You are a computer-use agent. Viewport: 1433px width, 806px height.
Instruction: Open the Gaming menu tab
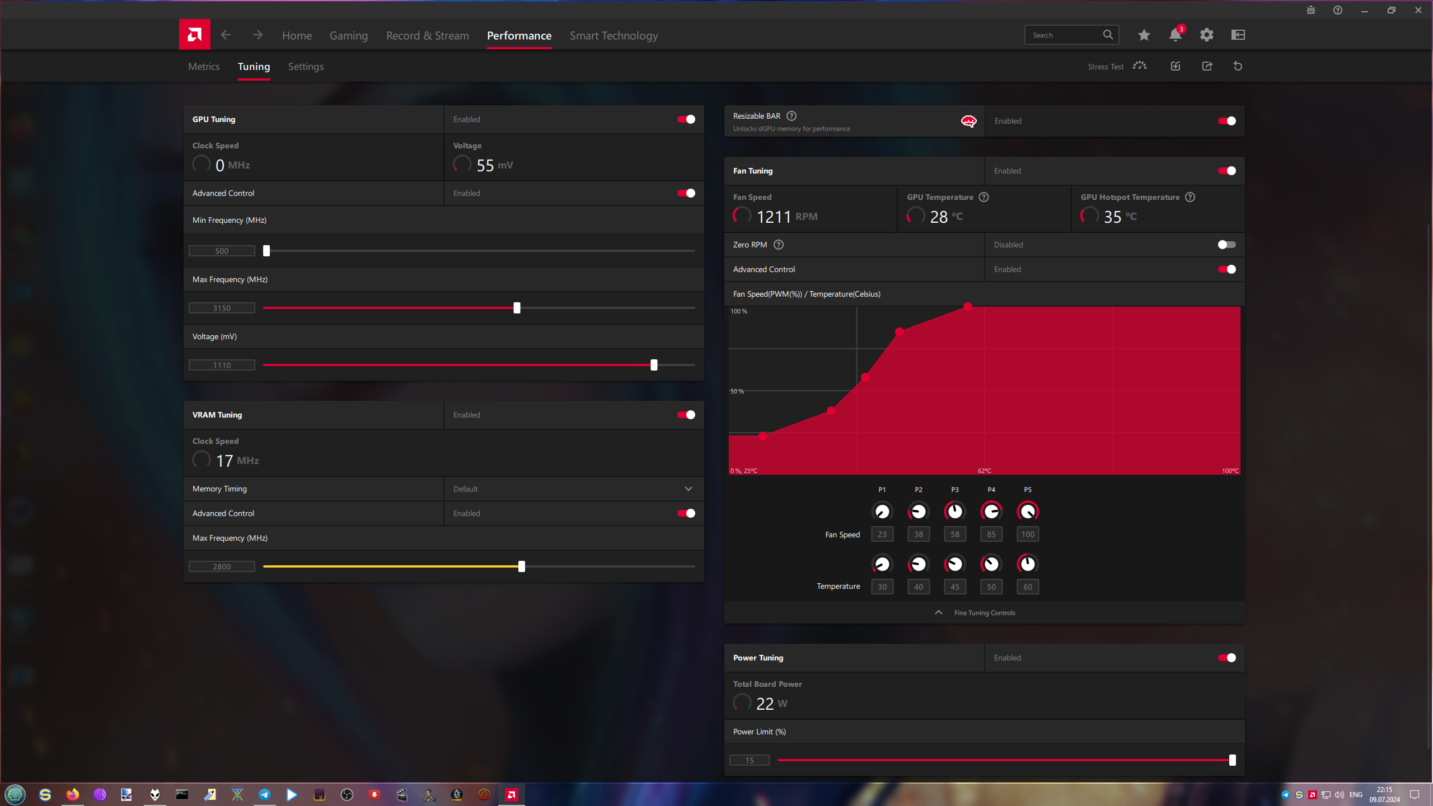tap(348, 36)
